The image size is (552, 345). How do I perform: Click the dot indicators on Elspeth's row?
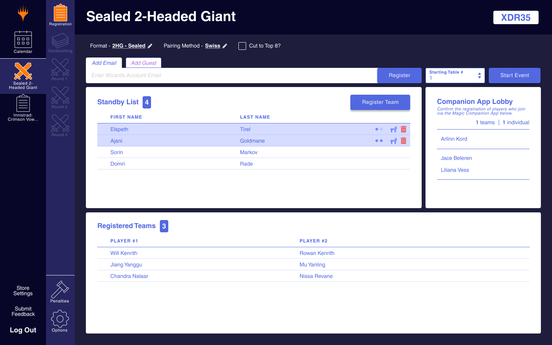coord(379,129)
